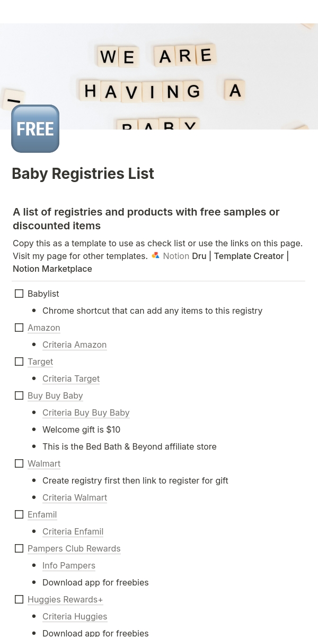Check the Buy Buy Baby checkbox
The width and height of the screenshot is (318, 637).
click(19, 395)
